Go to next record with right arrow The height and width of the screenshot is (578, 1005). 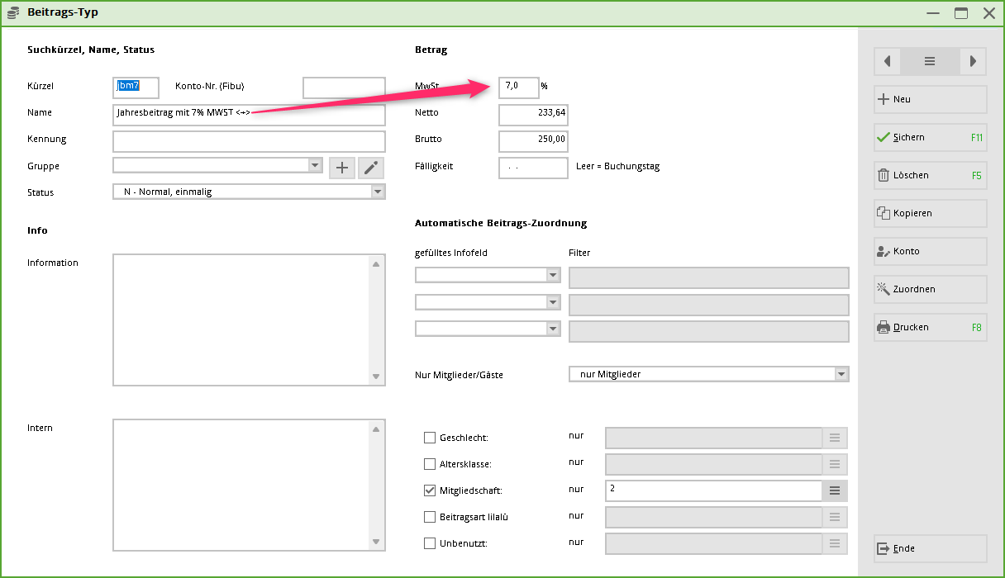[x=973, y=61]
